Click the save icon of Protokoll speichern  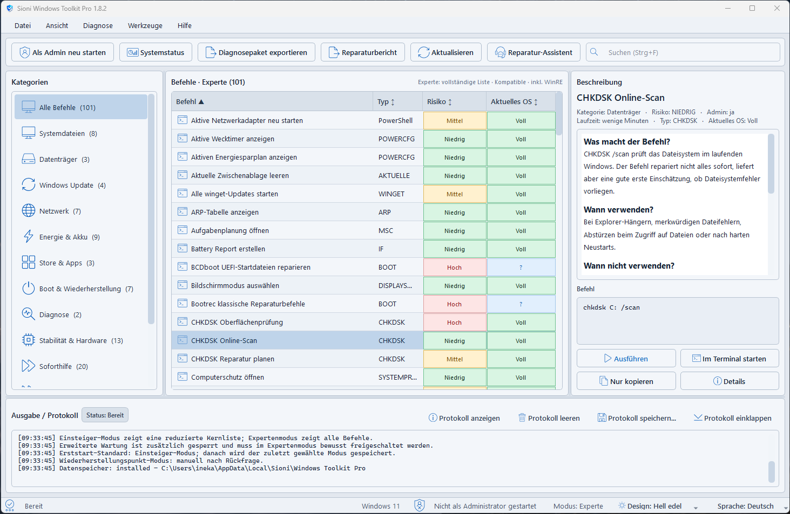602,417
